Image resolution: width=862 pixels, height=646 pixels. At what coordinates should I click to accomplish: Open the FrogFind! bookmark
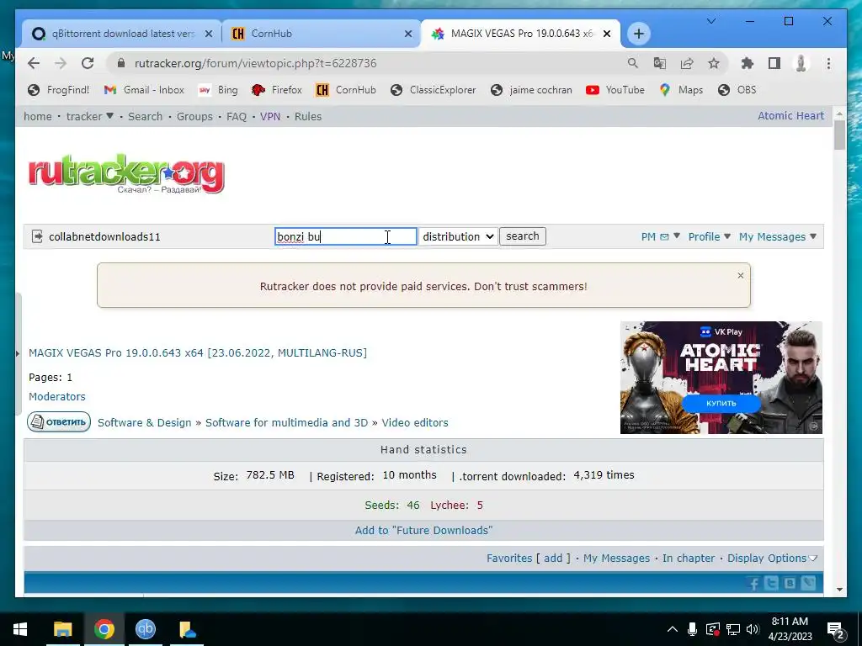(x=58, y=89)
